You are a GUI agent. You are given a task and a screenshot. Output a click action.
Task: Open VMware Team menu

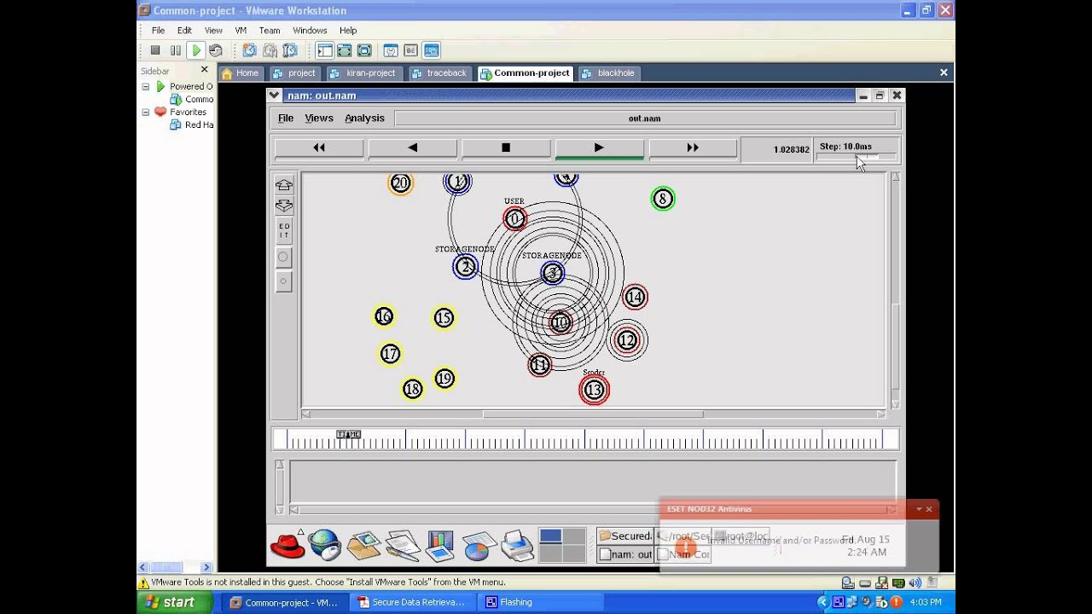pyautogui.click(x=270, y=31)
